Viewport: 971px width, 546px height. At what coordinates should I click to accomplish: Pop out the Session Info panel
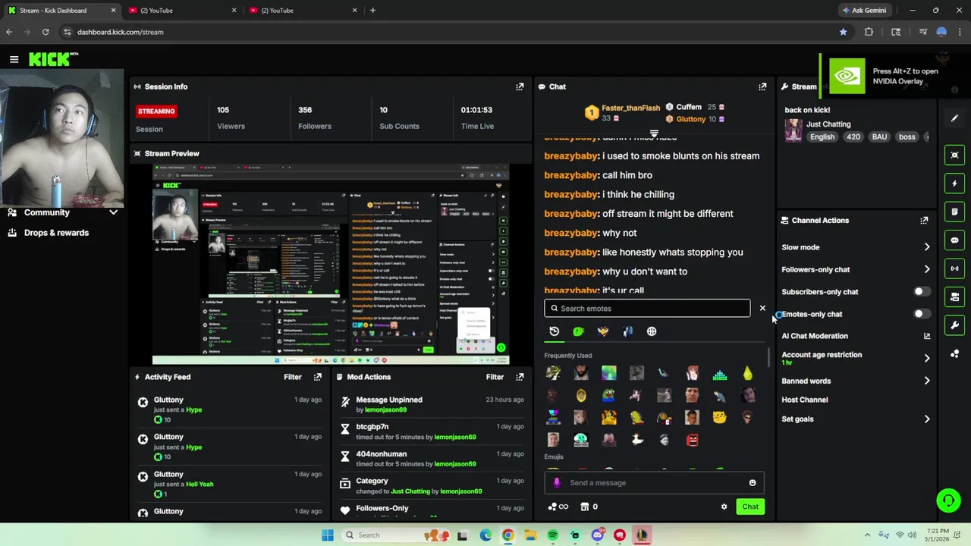520,86
